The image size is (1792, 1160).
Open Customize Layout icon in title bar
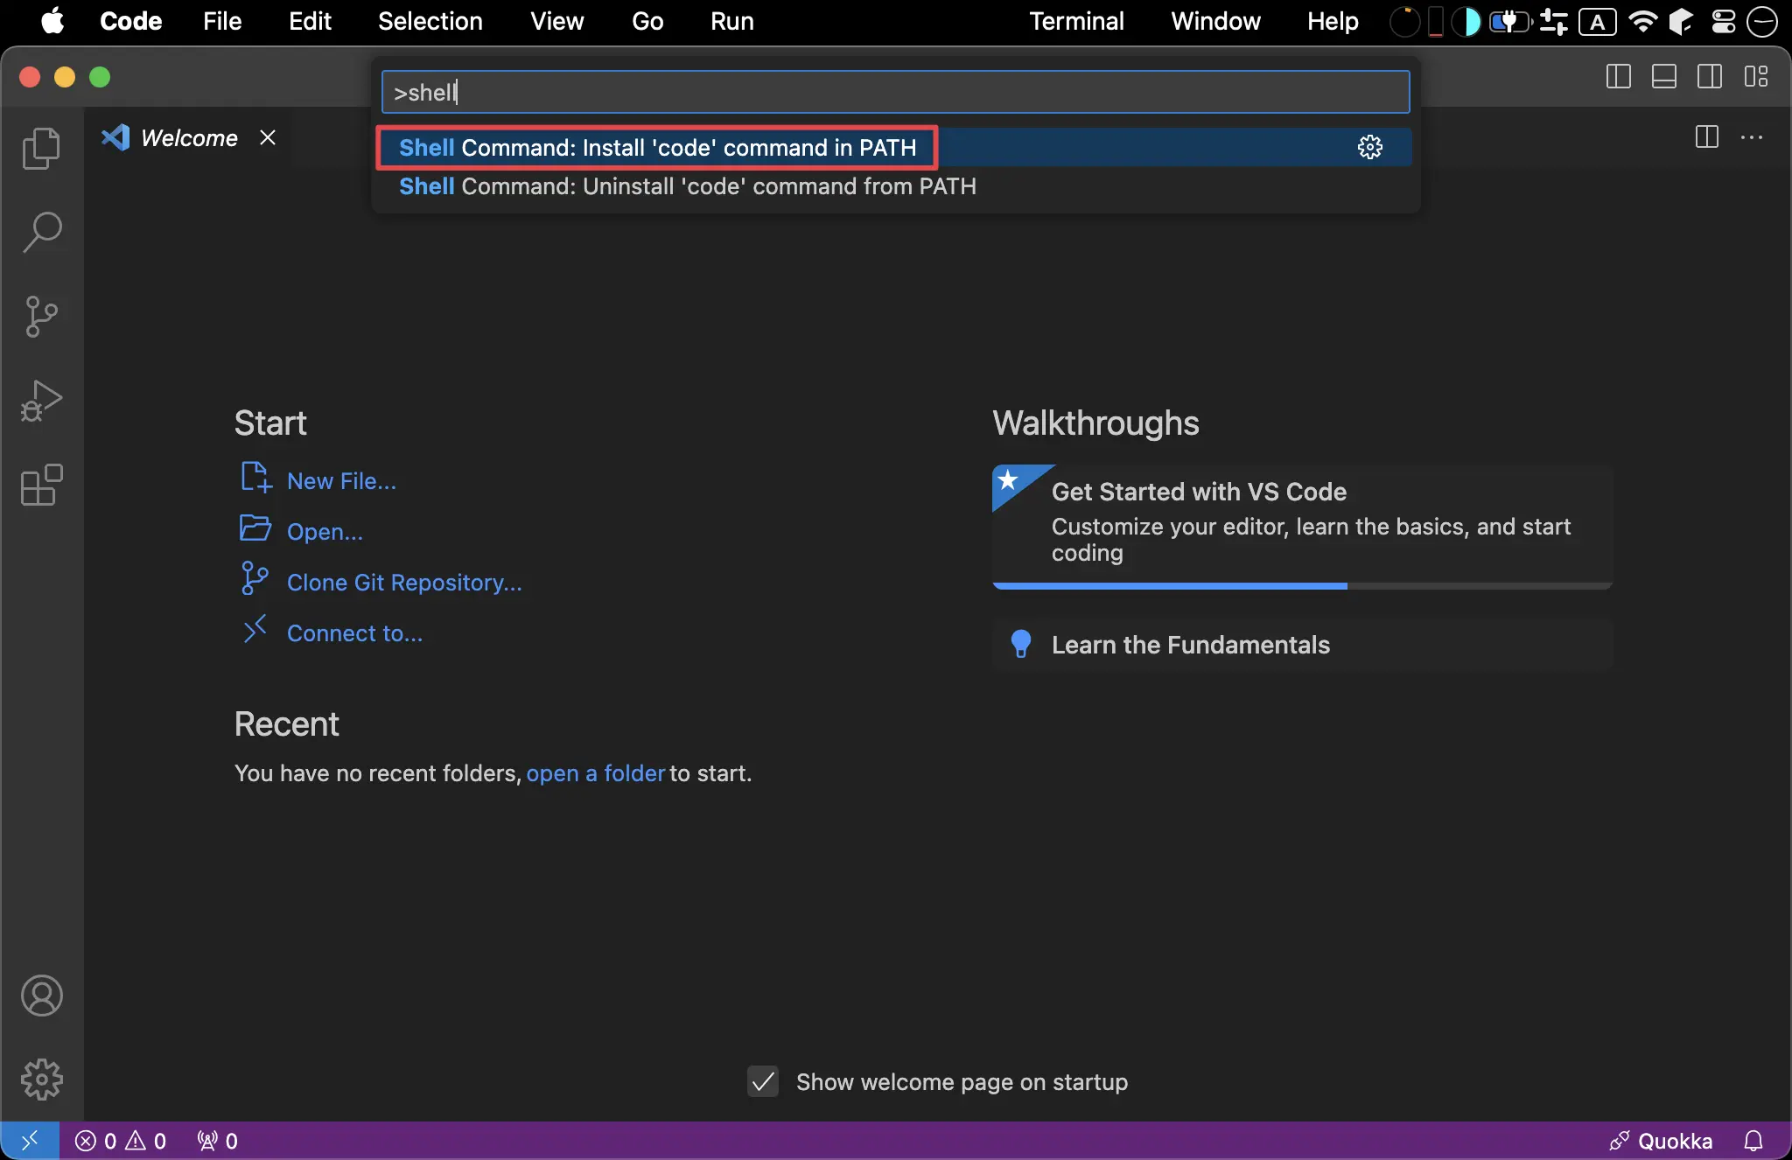(x=1755, y=77)
